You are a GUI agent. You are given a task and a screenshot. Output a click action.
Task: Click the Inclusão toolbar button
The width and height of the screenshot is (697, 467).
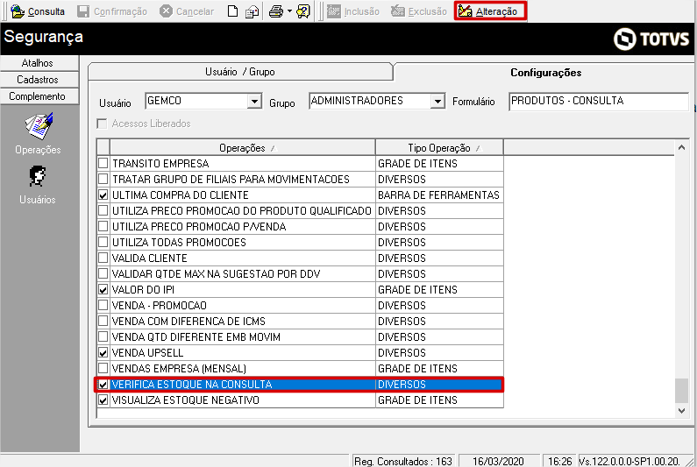[353, 11]
